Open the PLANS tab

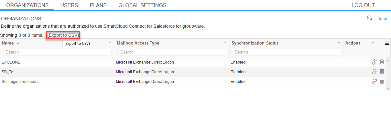tap(98, 5)
